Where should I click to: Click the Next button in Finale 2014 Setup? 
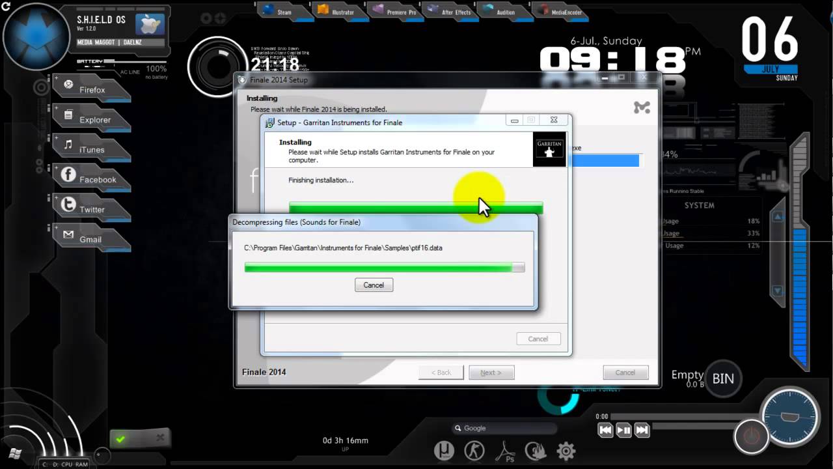click(491, 373)
